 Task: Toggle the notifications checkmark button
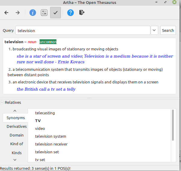tap(56, 13)
